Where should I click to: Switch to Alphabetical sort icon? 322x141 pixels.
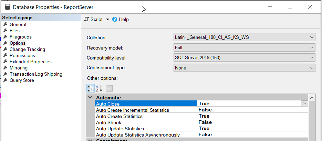(x=99, y=88)
